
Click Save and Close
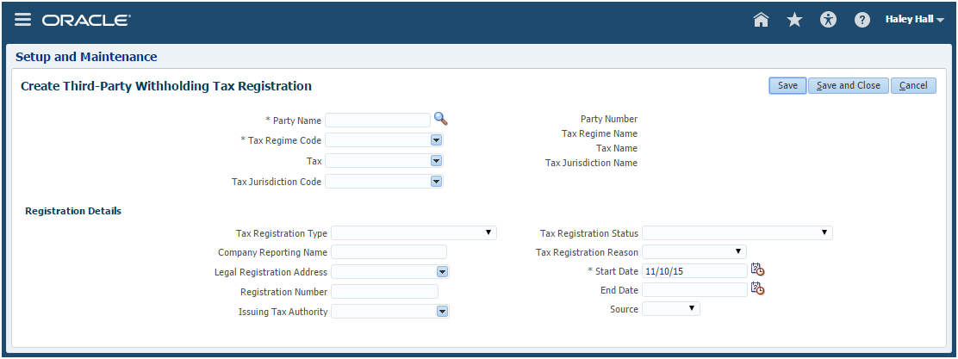[x=848, y=85]
